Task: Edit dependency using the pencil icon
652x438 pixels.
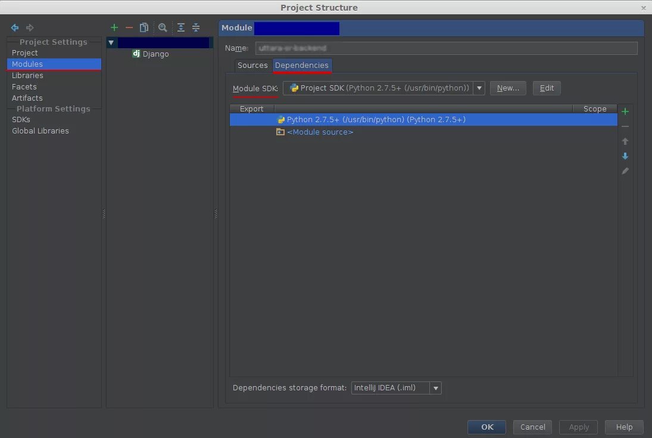Action: coord(625,171)
